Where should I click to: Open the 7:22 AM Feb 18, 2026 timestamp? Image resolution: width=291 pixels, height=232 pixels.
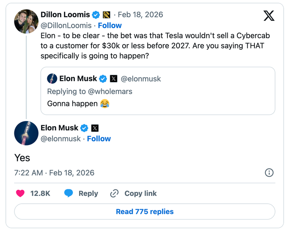click(54, 173)
